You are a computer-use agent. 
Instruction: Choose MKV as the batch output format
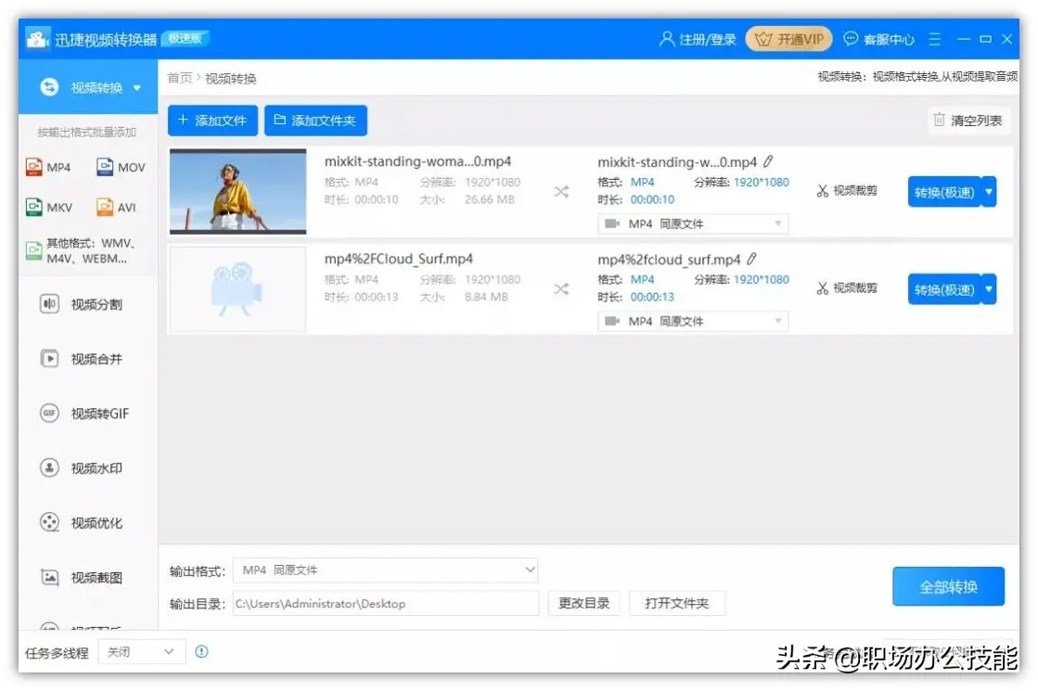(48, 207)
